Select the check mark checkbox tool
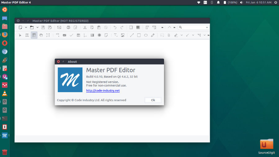 pos(72,35)
